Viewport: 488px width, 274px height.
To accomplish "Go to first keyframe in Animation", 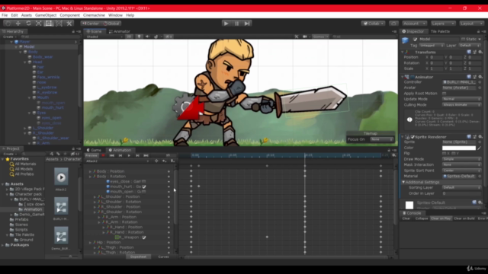I will (x=112, y=155).
